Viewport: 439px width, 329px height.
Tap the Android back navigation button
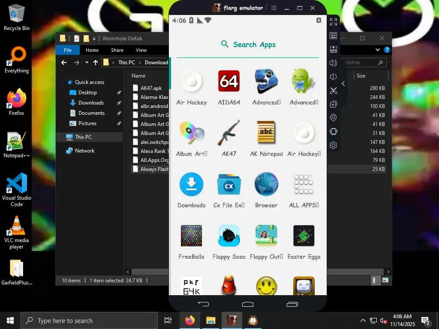click(x=203, y=304)
